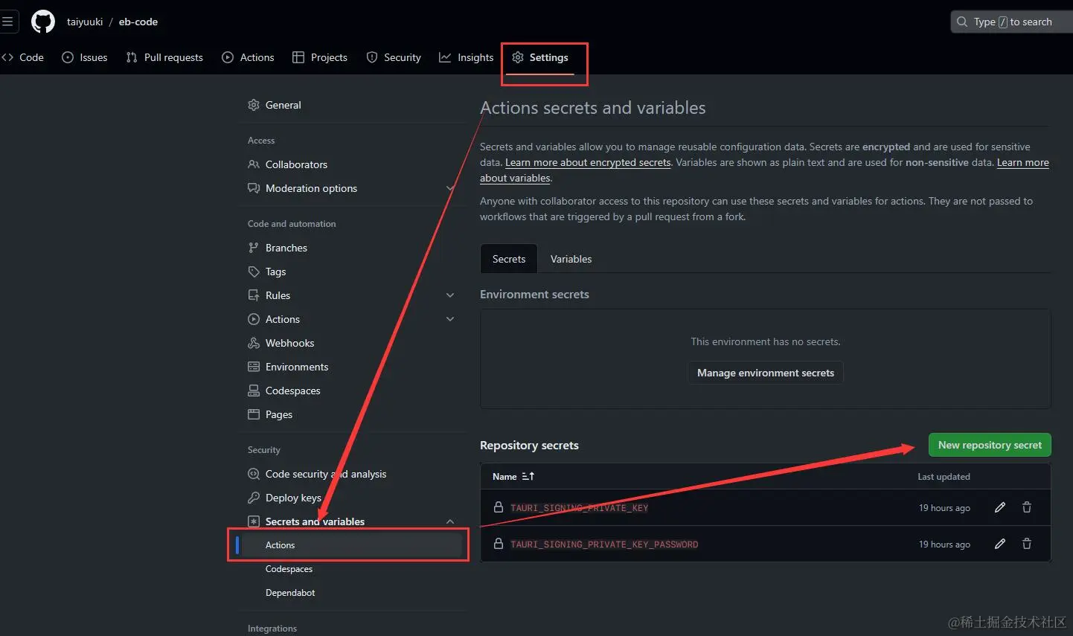The width and height of the screenshot is (1073, 636).
Task: Select the Secrets tab
Action: (x=509, y=259)
